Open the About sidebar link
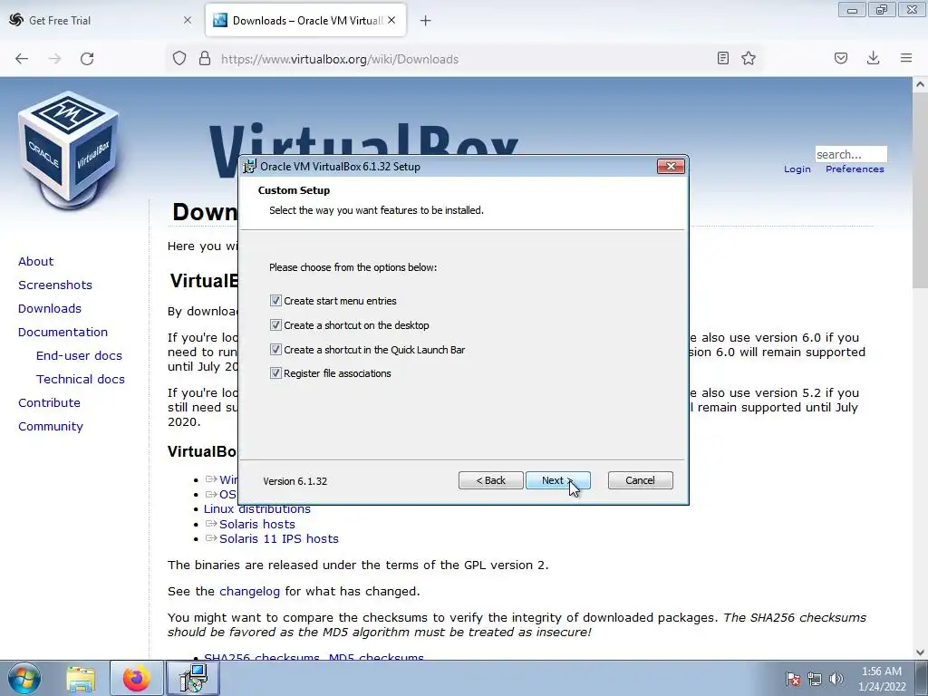The image size is (928, 696). tap(35, 262)
